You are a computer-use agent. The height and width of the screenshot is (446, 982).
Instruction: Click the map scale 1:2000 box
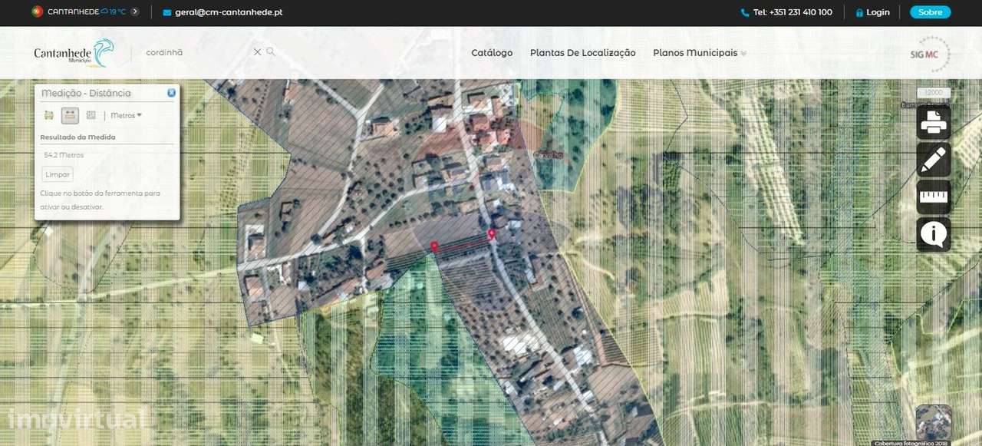tap(934, 93)
